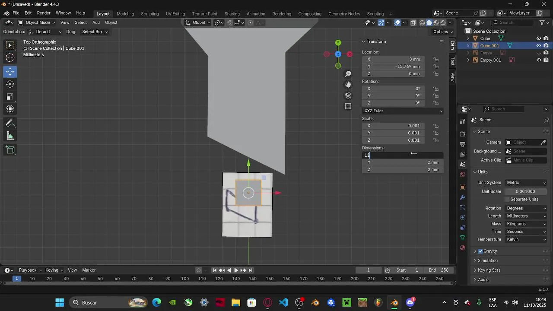This screenshot has height=311, width=553.
Task: Switch to the Shading workspace tab
Action: [x=232, y=14]
